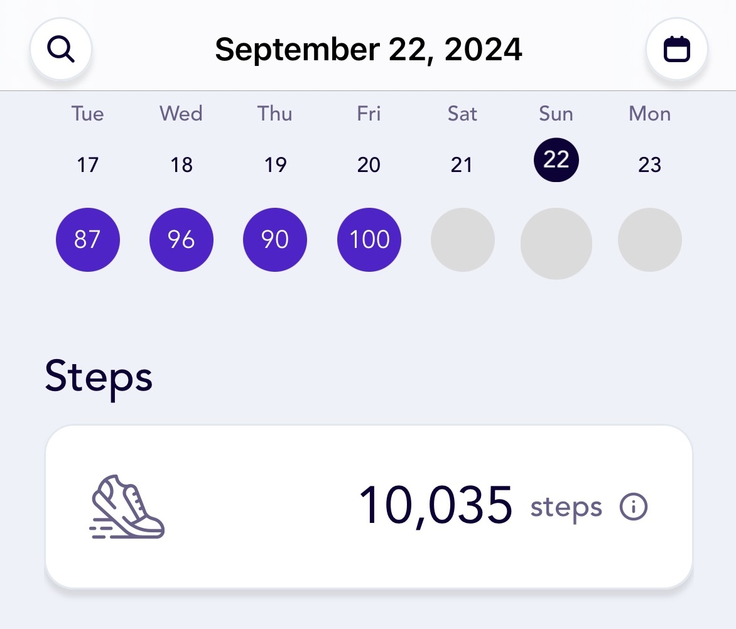Select date 17 in the week strip
Screen dimensions: 736x629
88,164
